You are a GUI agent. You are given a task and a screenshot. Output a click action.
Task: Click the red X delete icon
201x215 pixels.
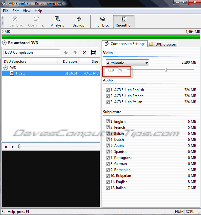pyautogui.click(x=84, y=52)
